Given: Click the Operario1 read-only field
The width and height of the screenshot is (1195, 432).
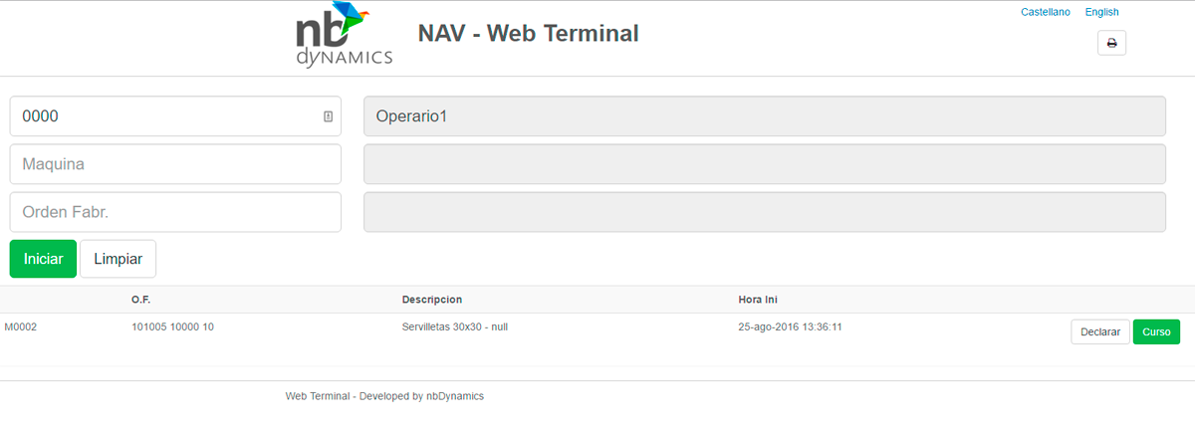Looking at the screenshot, I should coord(765,116).
